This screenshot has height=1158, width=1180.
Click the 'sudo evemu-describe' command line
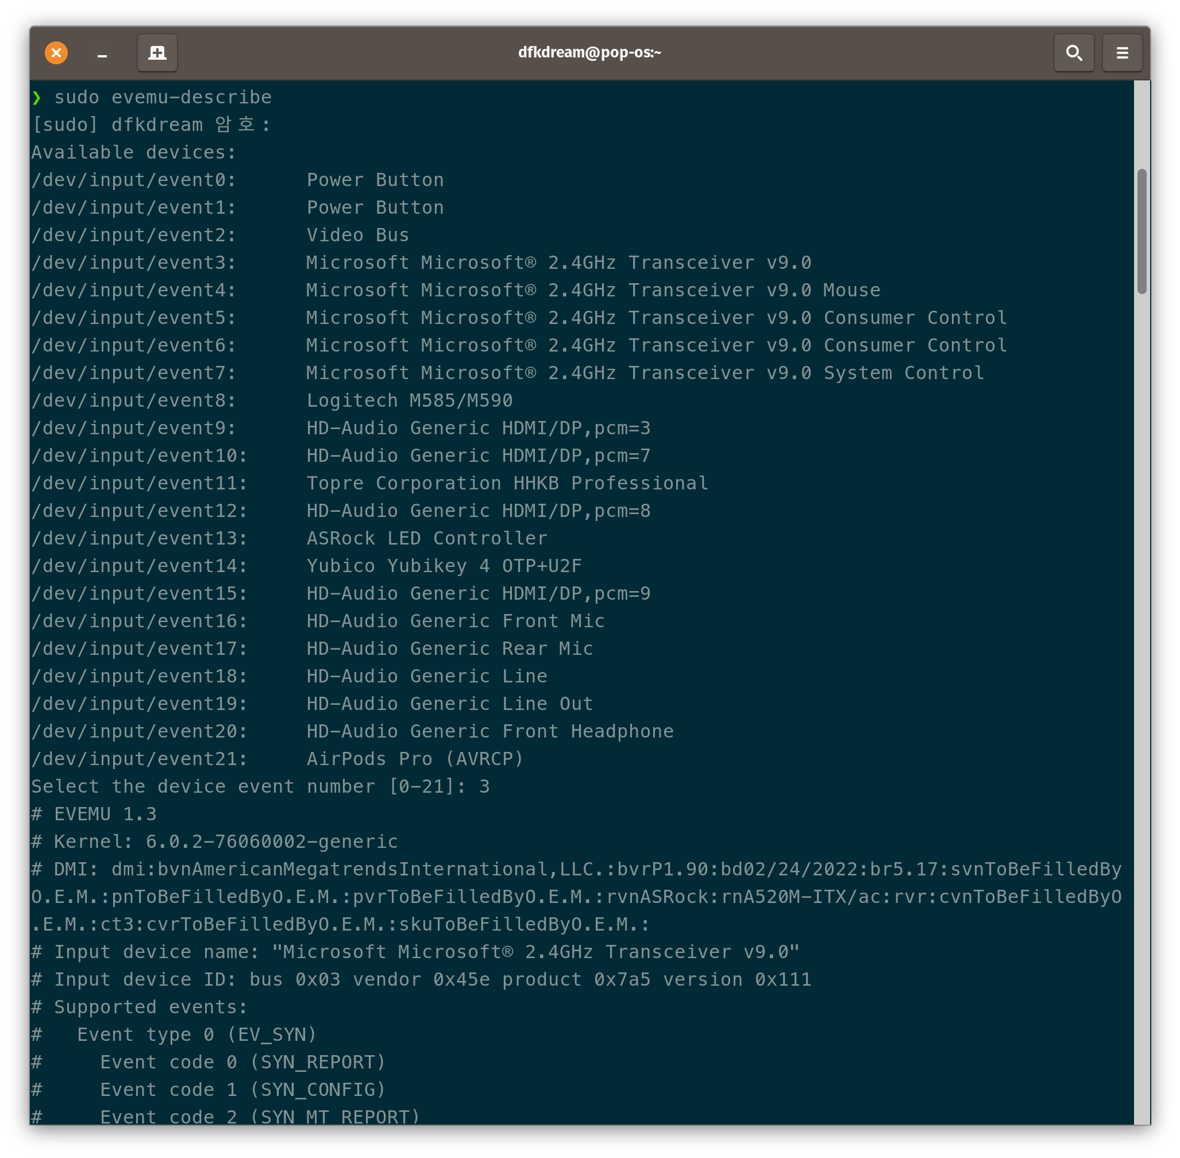[152, 97]
